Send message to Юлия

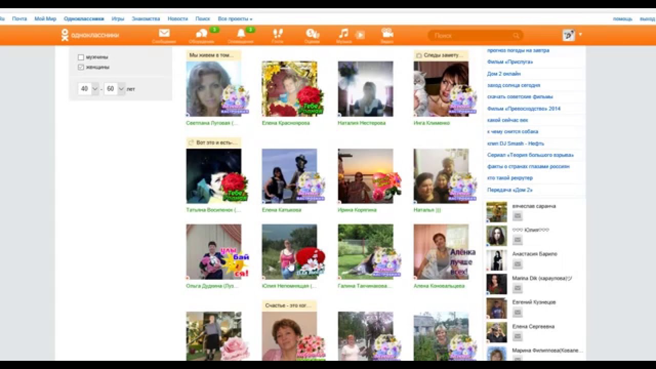pos(518,240)
